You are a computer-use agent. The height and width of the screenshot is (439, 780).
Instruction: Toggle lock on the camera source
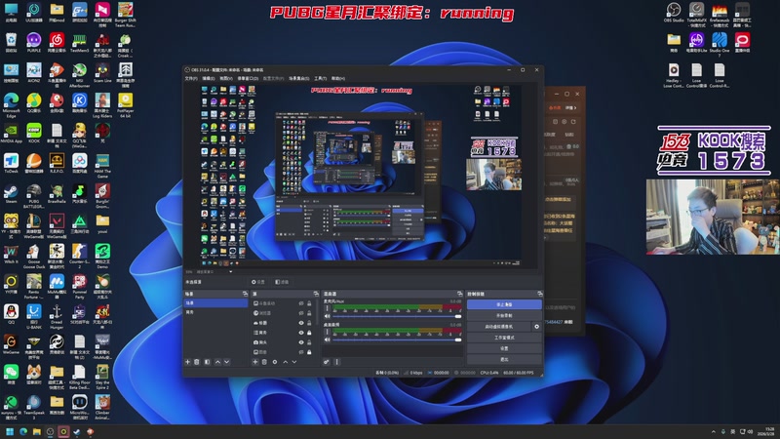point(309,342)
